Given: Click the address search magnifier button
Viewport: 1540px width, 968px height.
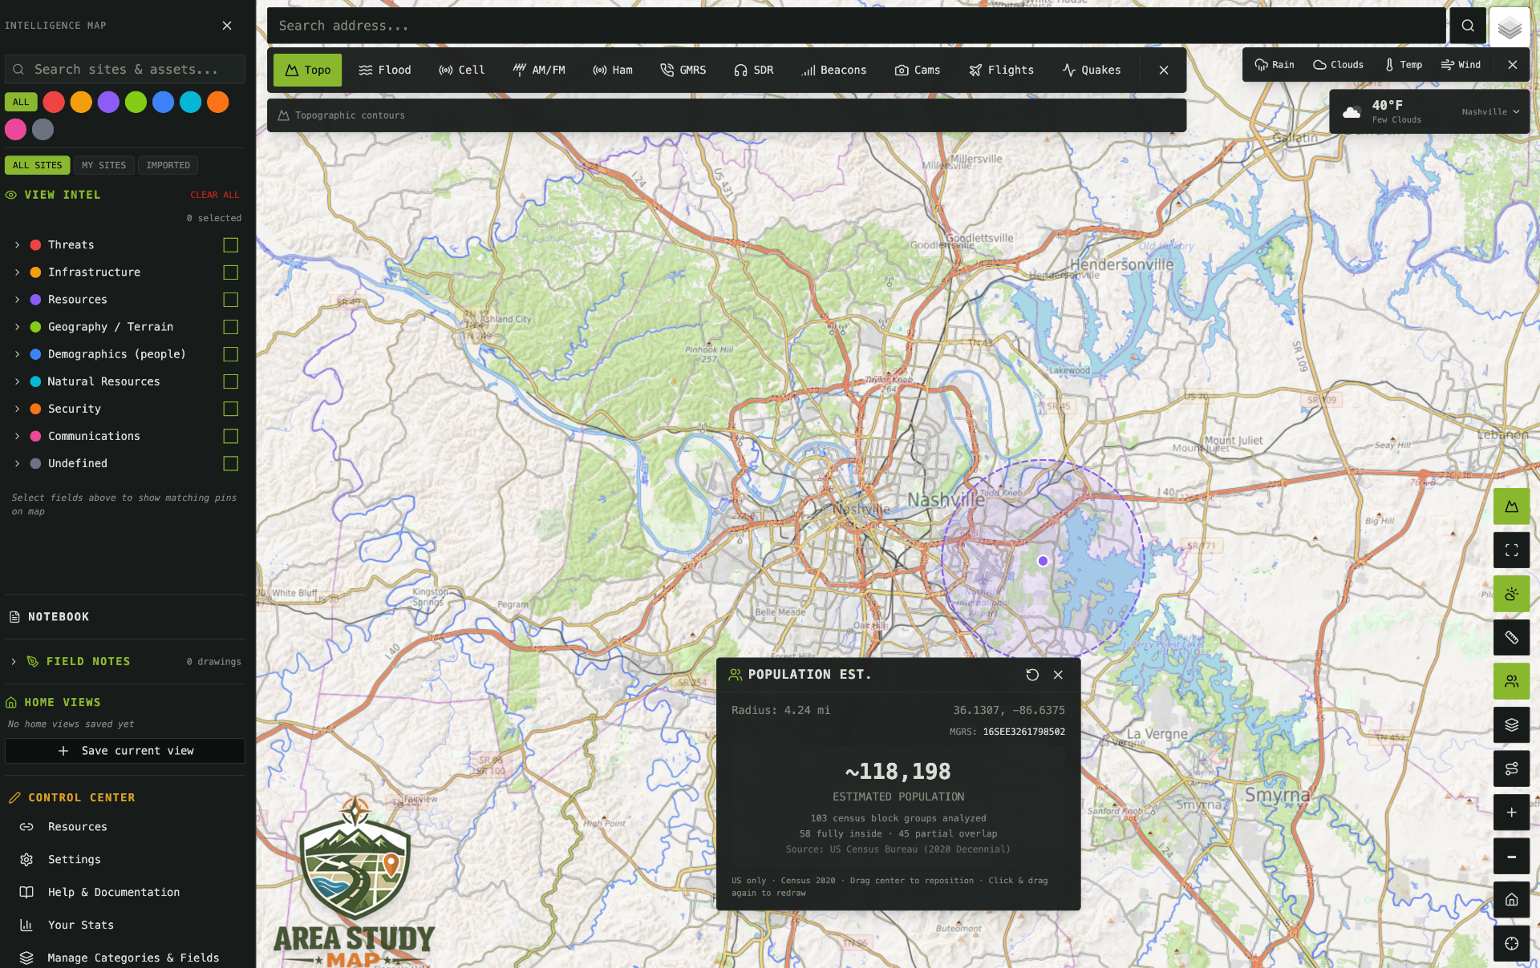Looking at the screenshot, I should tap(1468, 26).
